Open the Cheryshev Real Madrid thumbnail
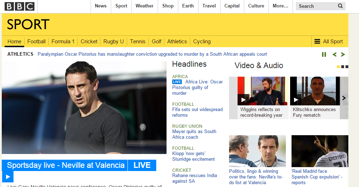359x187 pixels. point(320,151)
